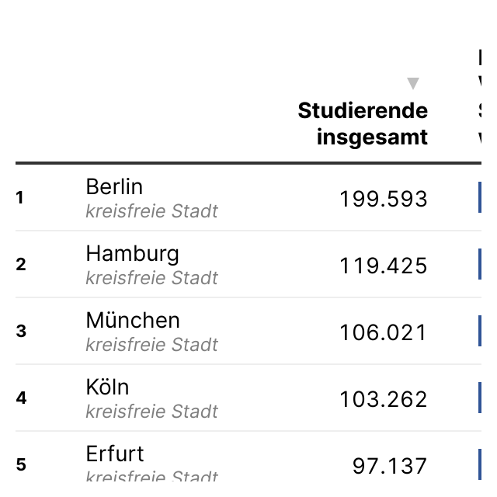Select rank number 4 beside Köln
Image resolution: width=497 pixels, height=497 pixels.
click(21, 398)
